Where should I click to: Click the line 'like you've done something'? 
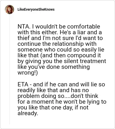tap(54, 67)
